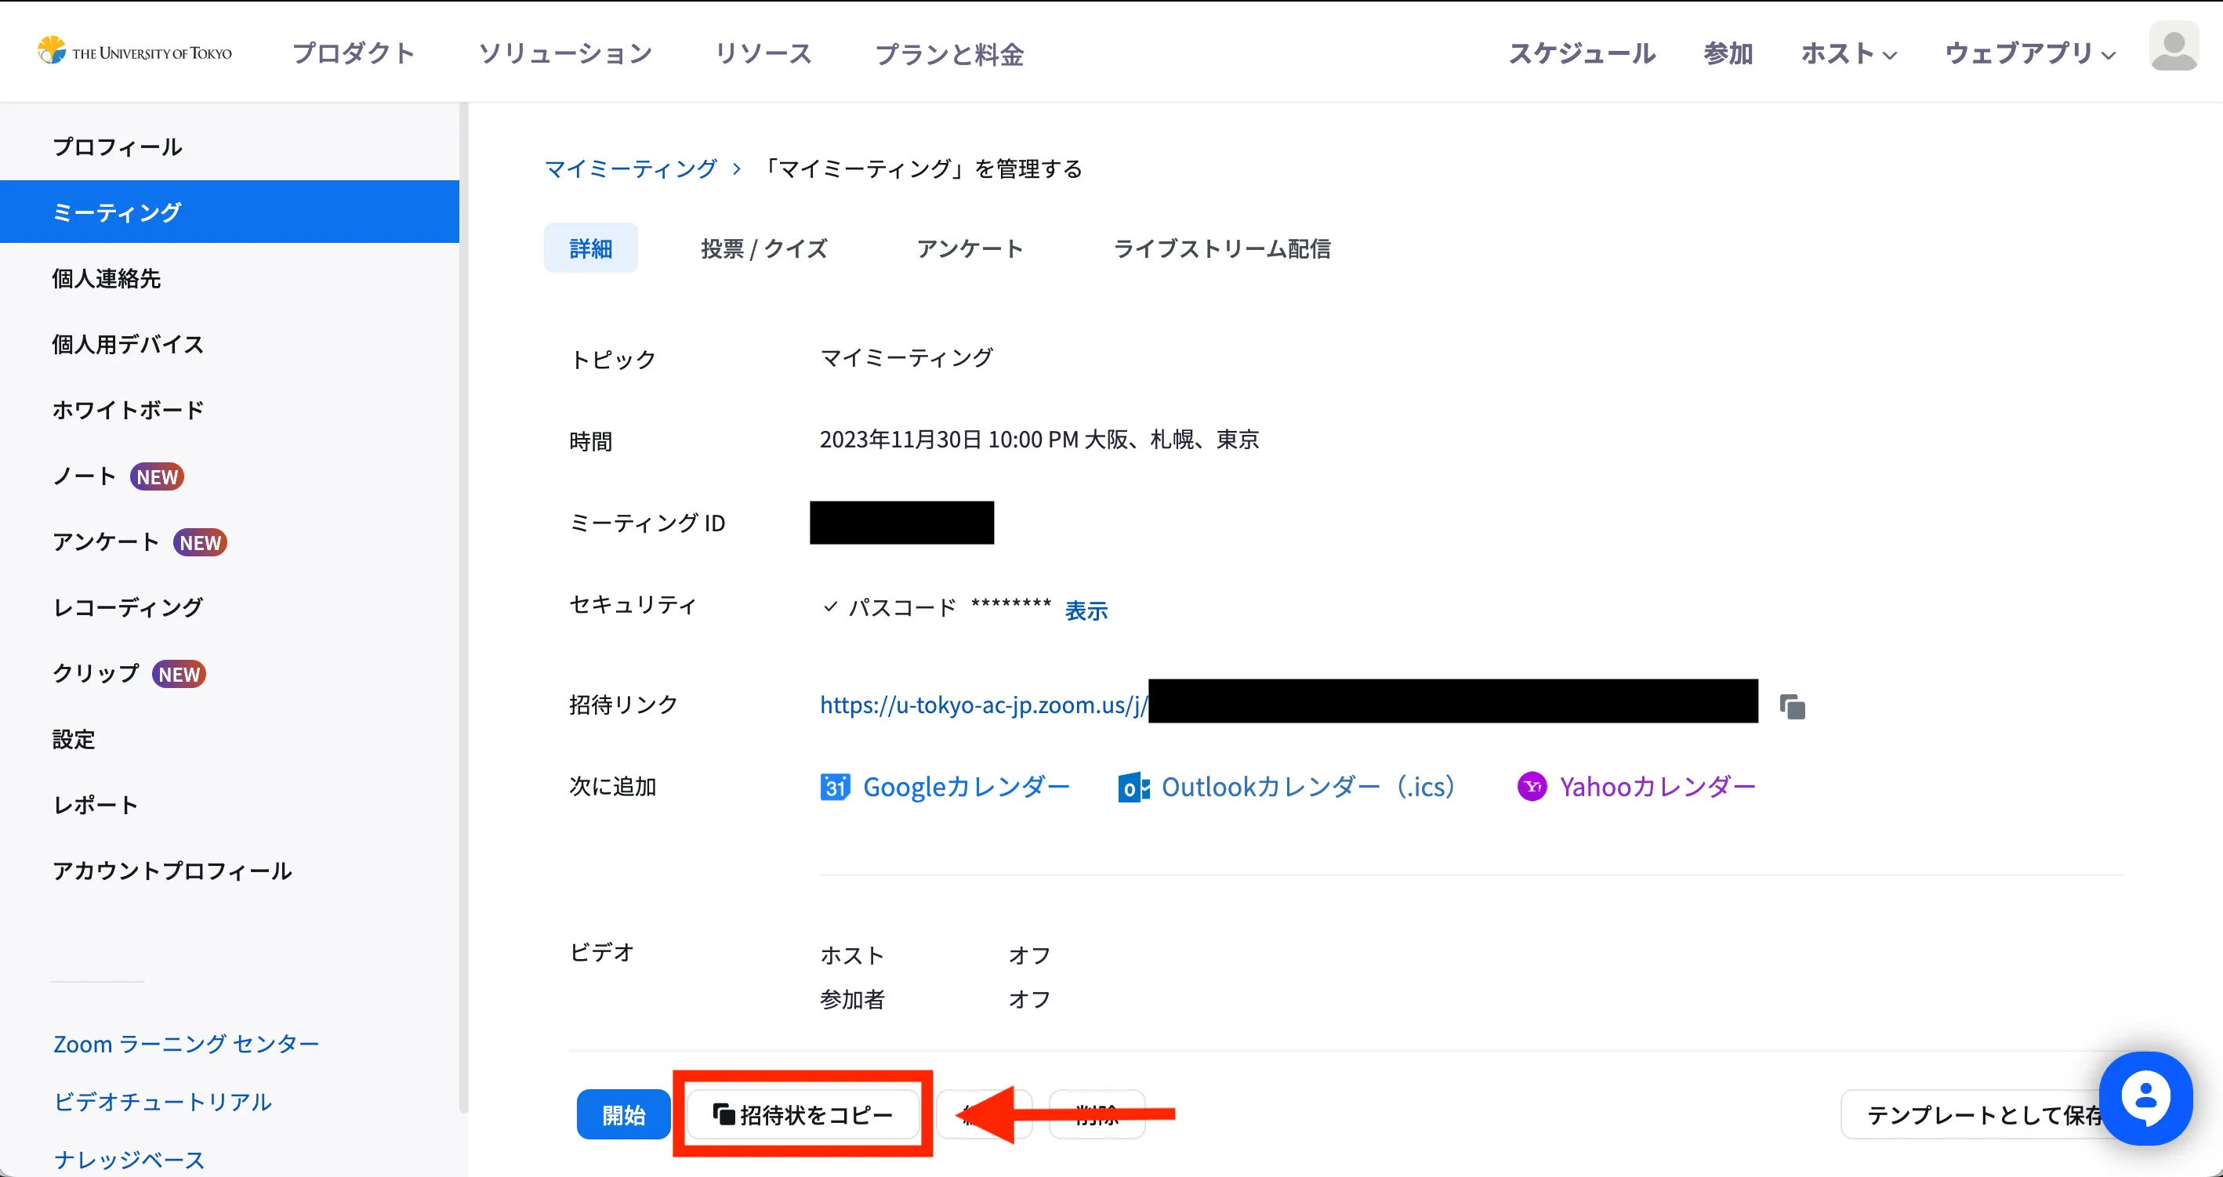Expand the ホスト dropdown menu
Screen dimensions: 2223x1177
[x=1848, y=53]
